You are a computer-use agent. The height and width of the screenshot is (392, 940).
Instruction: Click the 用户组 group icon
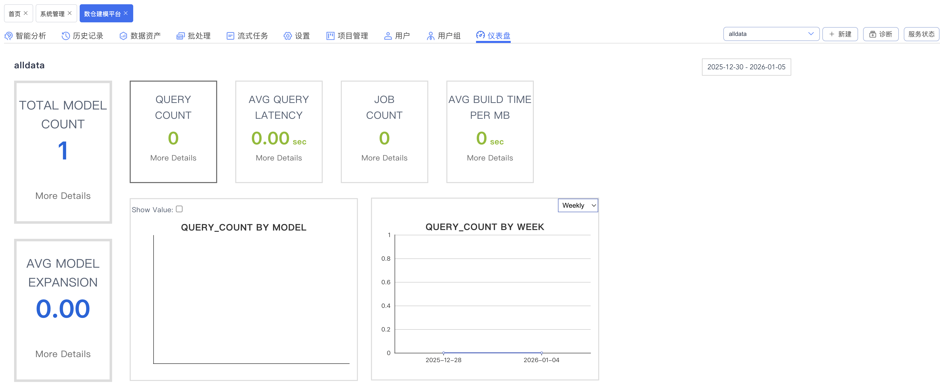[431, 36]
